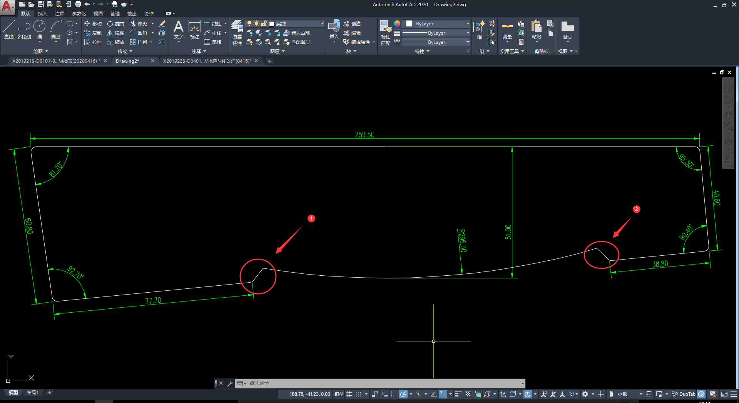This screenshot has height=403, width=739.
Task: Click the 置为当前 (Make Current) button
Action: pyautogui.click(x=296, y=33)
